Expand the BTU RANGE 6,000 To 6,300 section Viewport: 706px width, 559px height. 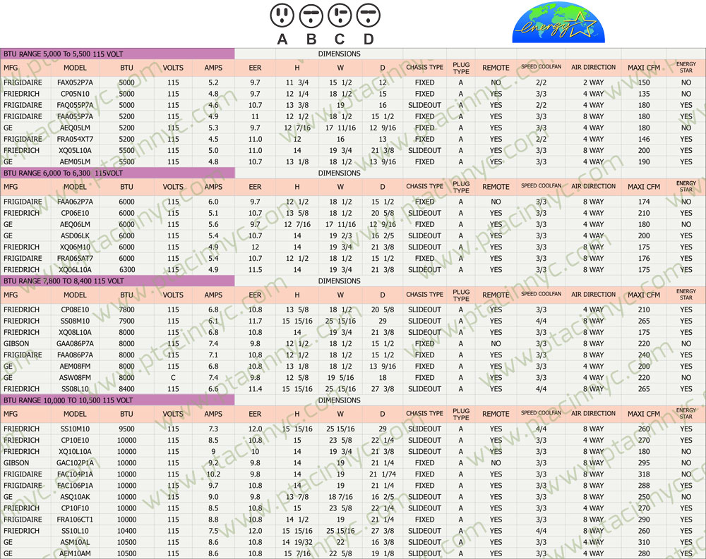(x=117, y=173)
